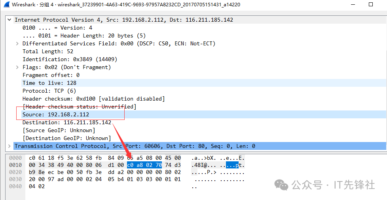Select the Fragment offset: 0 row
The image size is (387, 200).
(x=51, y=75)
